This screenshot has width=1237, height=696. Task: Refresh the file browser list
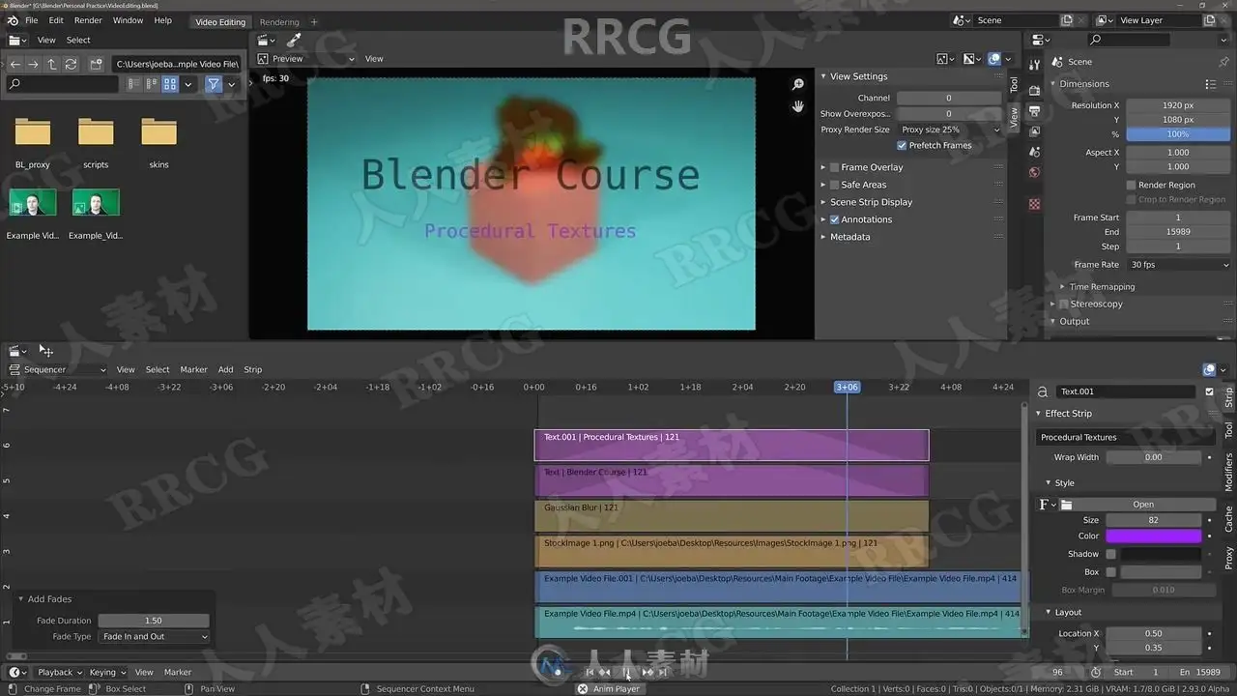[x=71, y=64]
